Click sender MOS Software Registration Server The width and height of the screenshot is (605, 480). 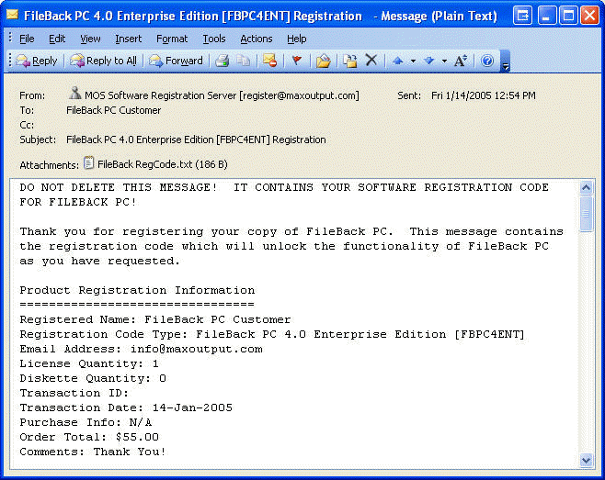222,95
